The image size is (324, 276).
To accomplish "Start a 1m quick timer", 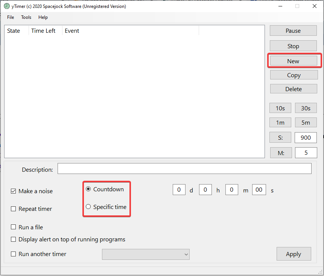I will point(280,123).
